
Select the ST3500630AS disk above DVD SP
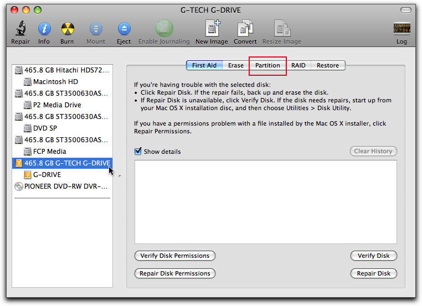coord(62,116)
